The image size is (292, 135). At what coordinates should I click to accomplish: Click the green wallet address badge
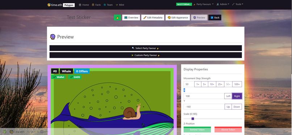click(x=184, y=4)
